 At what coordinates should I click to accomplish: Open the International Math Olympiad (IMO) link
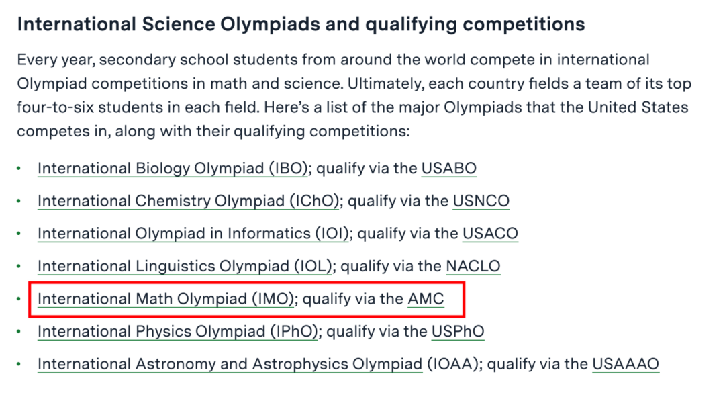click(166, 299)
